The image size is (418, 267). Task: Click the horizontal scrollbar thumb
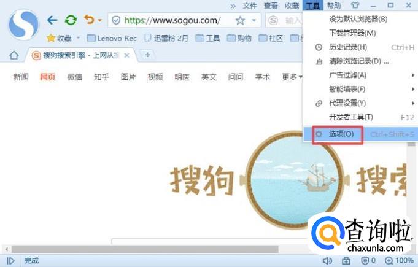tap(145, 249)
